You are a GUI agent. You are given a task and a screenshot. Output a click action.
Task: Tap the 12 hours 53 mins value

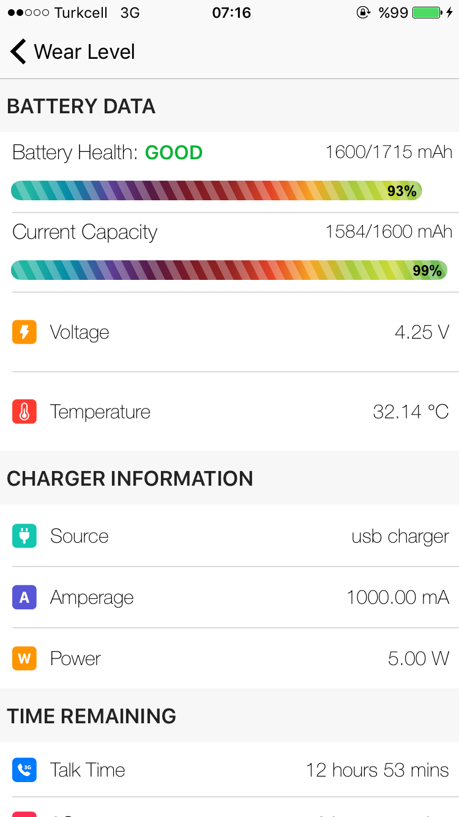pos(378,770)
